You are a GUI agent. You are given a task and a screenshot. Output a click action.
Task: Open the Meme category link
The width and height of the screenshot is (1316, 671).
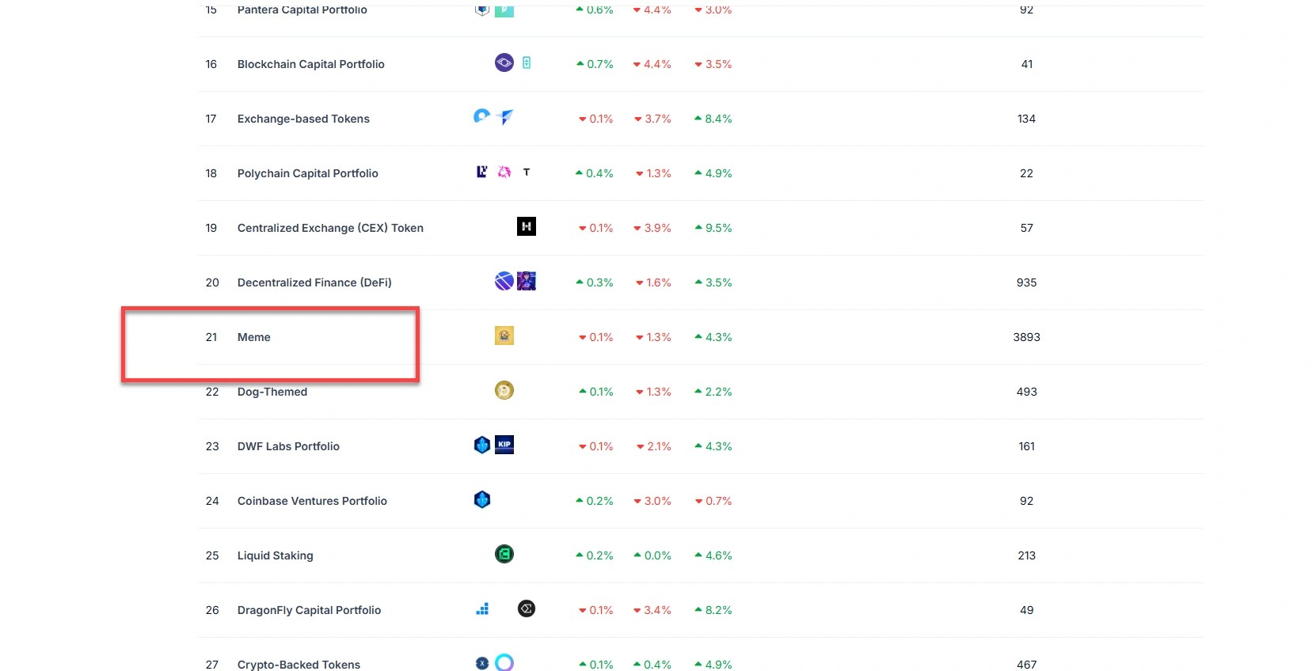point(254,337)
